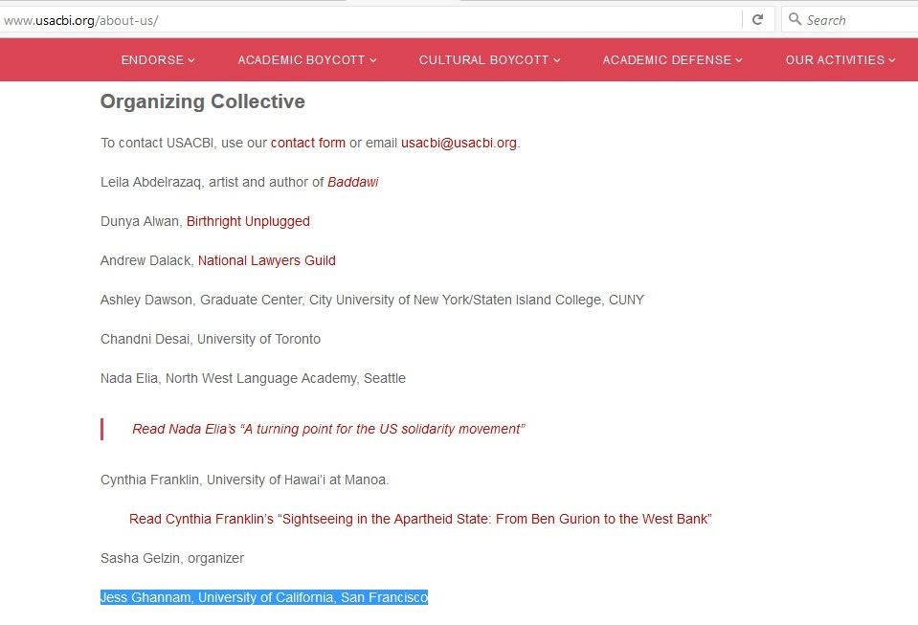Open the OUR ACTIVITIES menu
This screenshot has width=918, height=625.
click(840, 60)
